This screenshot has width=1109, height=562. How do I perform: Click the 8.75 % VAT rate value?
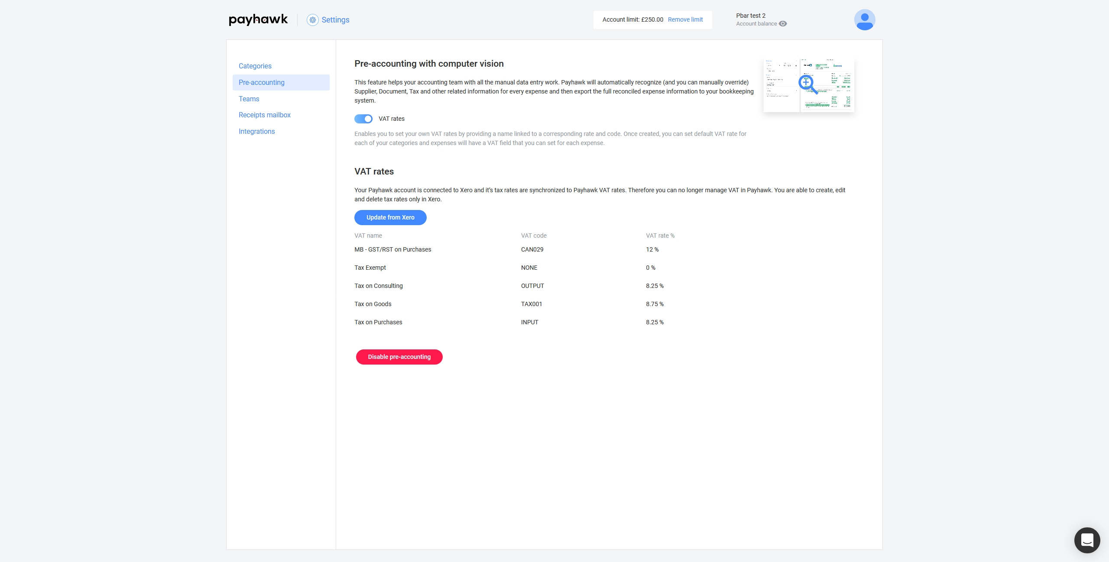click(655, 304)
